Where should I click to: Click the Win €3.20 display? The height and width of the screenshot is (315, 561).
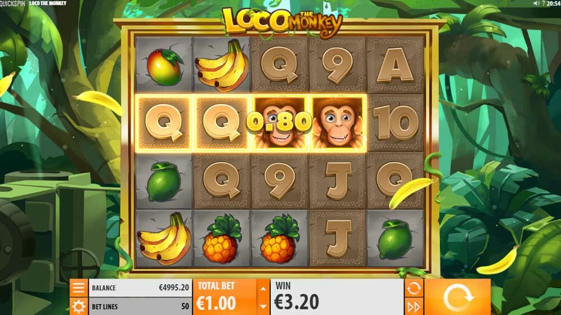[337, 297]
